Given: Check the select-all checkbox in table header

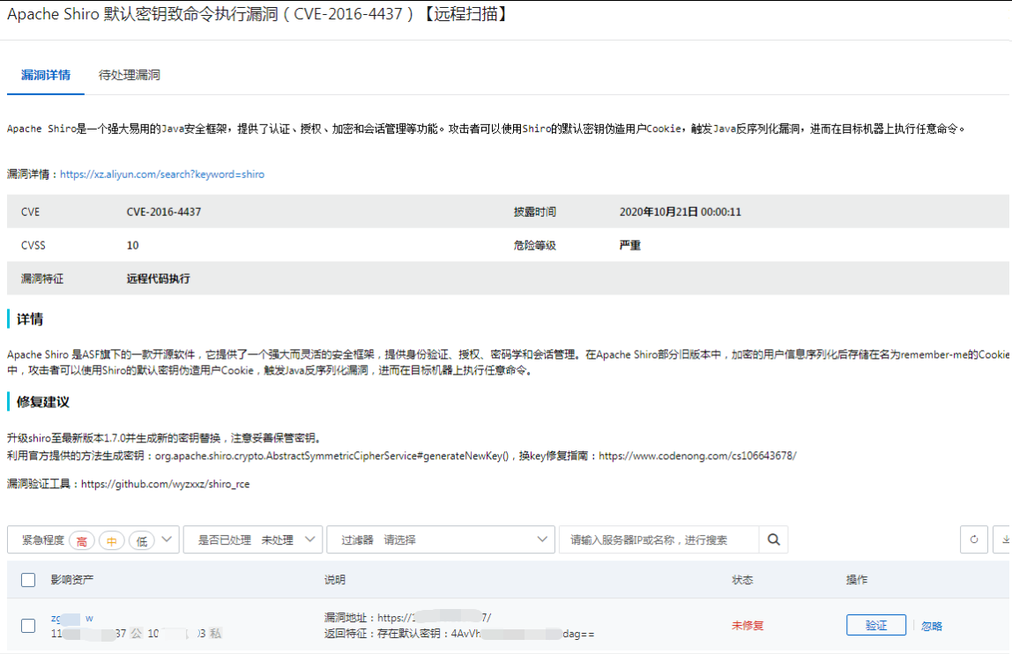Looking at the screenshot, I should click(28, 580).
